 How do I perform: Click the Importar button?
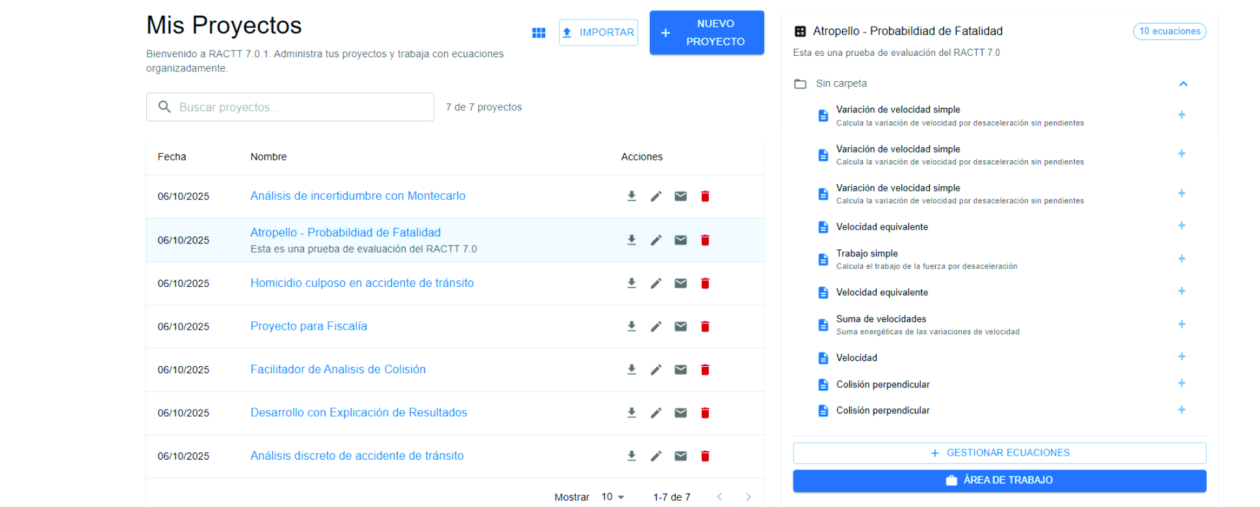pyautogui.click(x=598, y=32)
